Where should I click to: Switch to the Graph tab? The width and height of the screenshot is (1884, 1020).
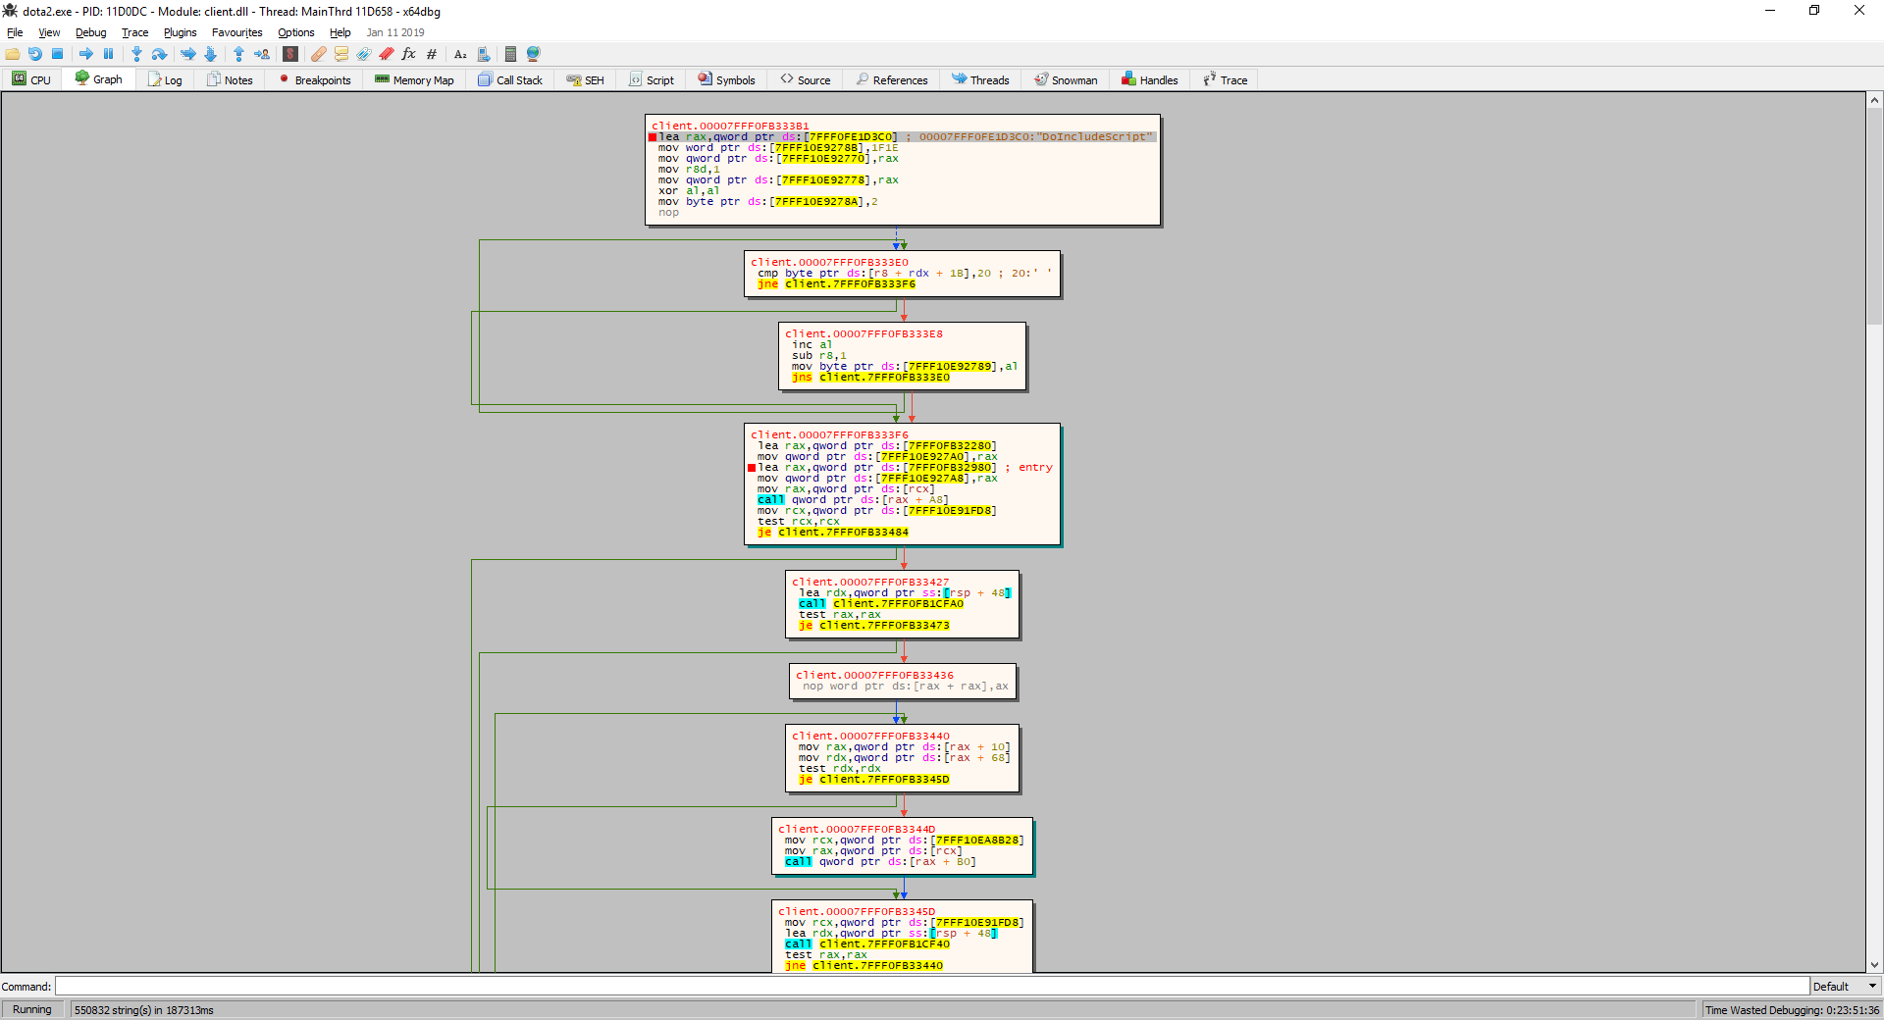[x=99, y=79]
